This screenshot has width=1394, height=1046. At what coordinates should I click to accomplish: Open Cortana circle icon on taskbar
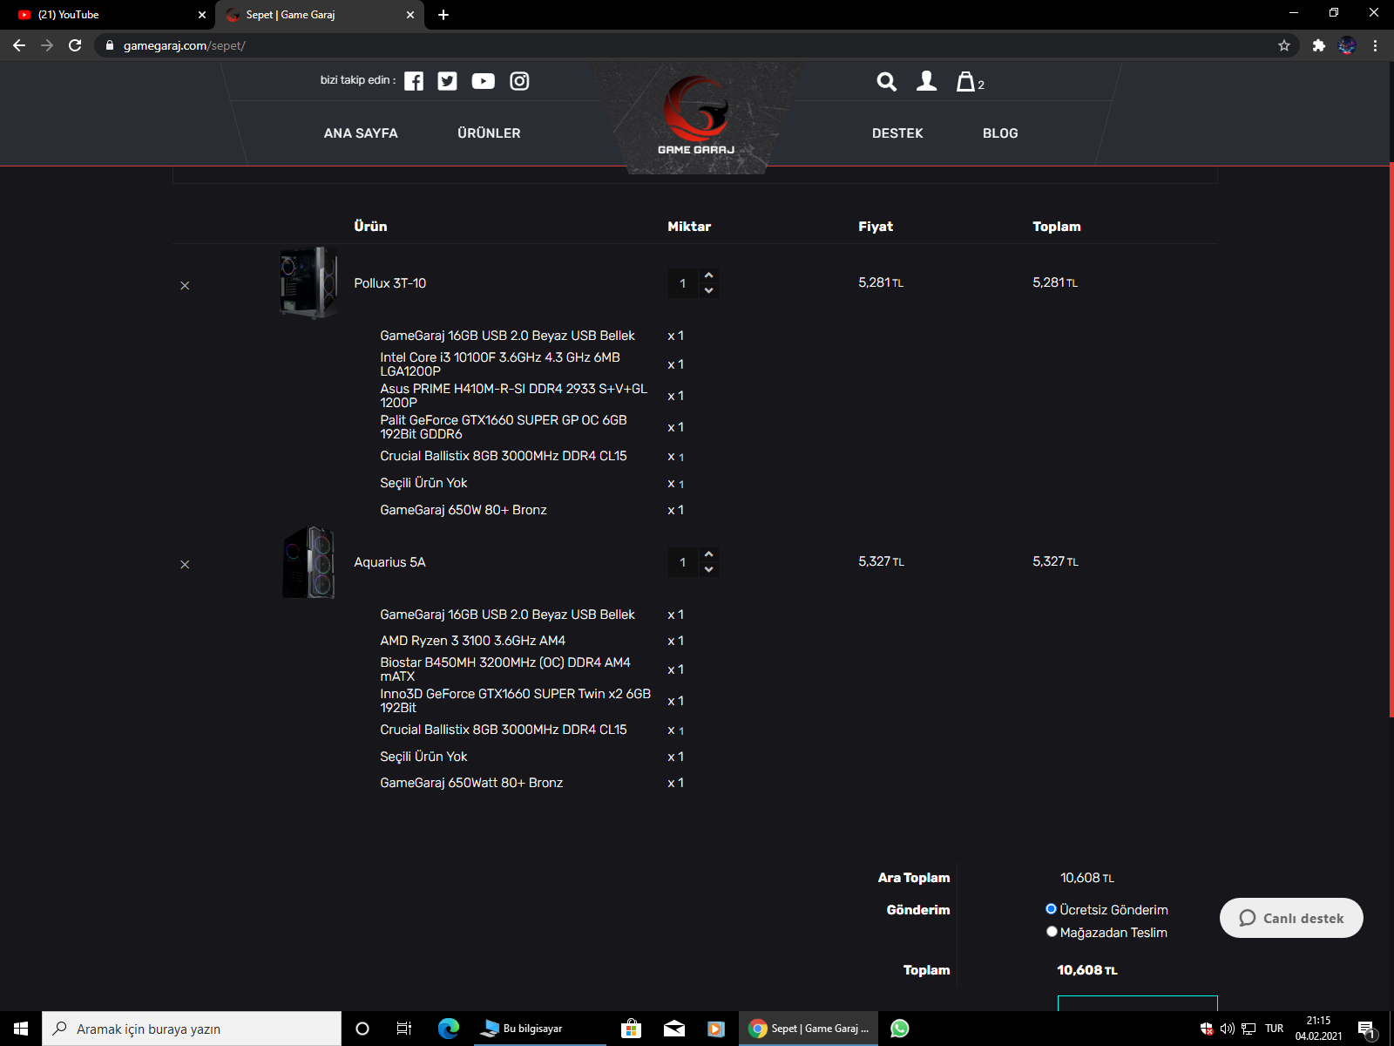pos(362,1029)
